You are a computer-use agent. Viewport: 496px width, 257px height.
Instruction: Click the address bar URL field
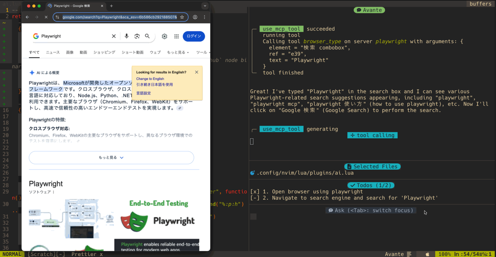pyautogui.click(x=119, y=17)
